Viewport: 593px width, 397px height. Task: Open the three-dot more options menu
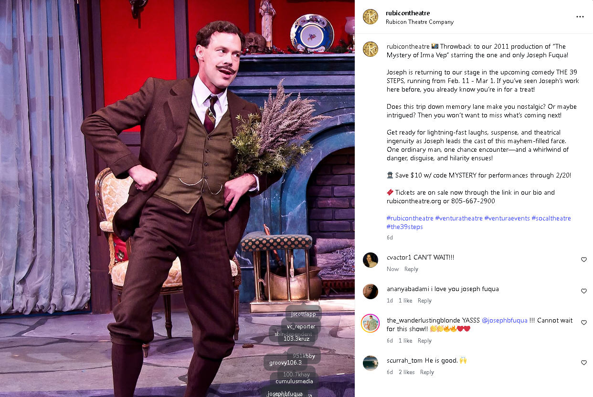tap(580, 17)
